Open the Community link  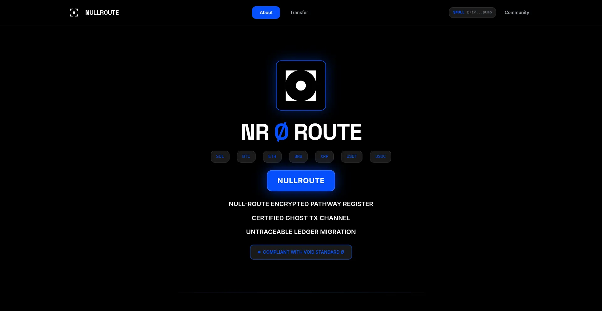coord(517,13)
